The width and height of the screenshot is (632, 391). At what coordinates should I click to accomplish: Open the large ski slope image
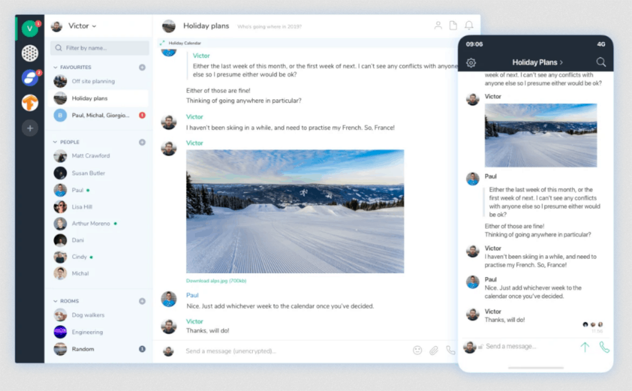[295, 211]
